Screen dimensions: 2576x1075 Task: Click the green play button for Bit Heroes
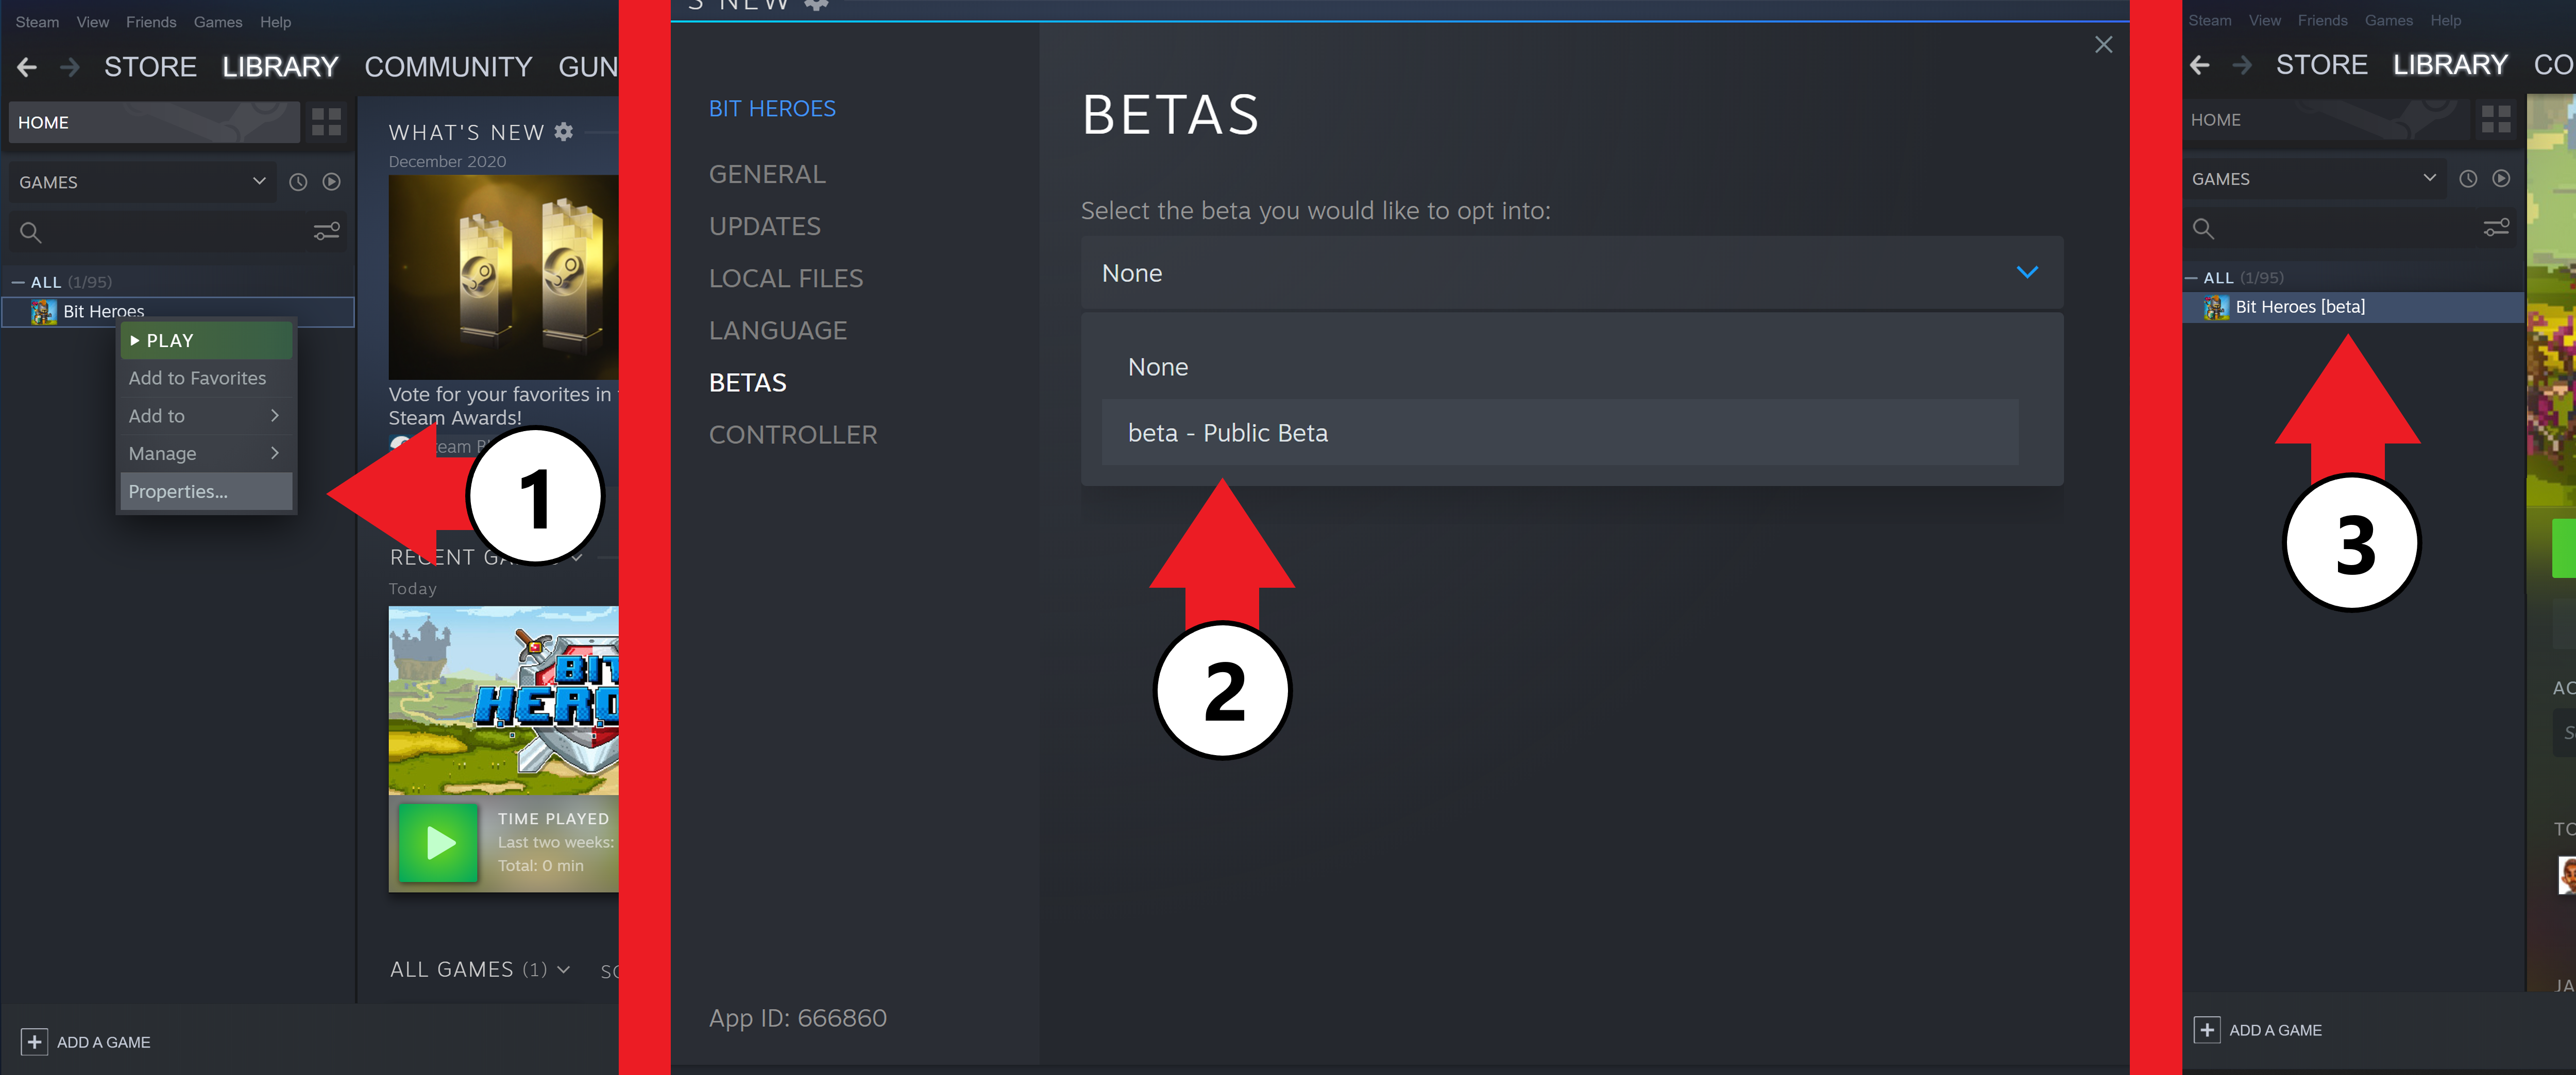coord(439,843)
